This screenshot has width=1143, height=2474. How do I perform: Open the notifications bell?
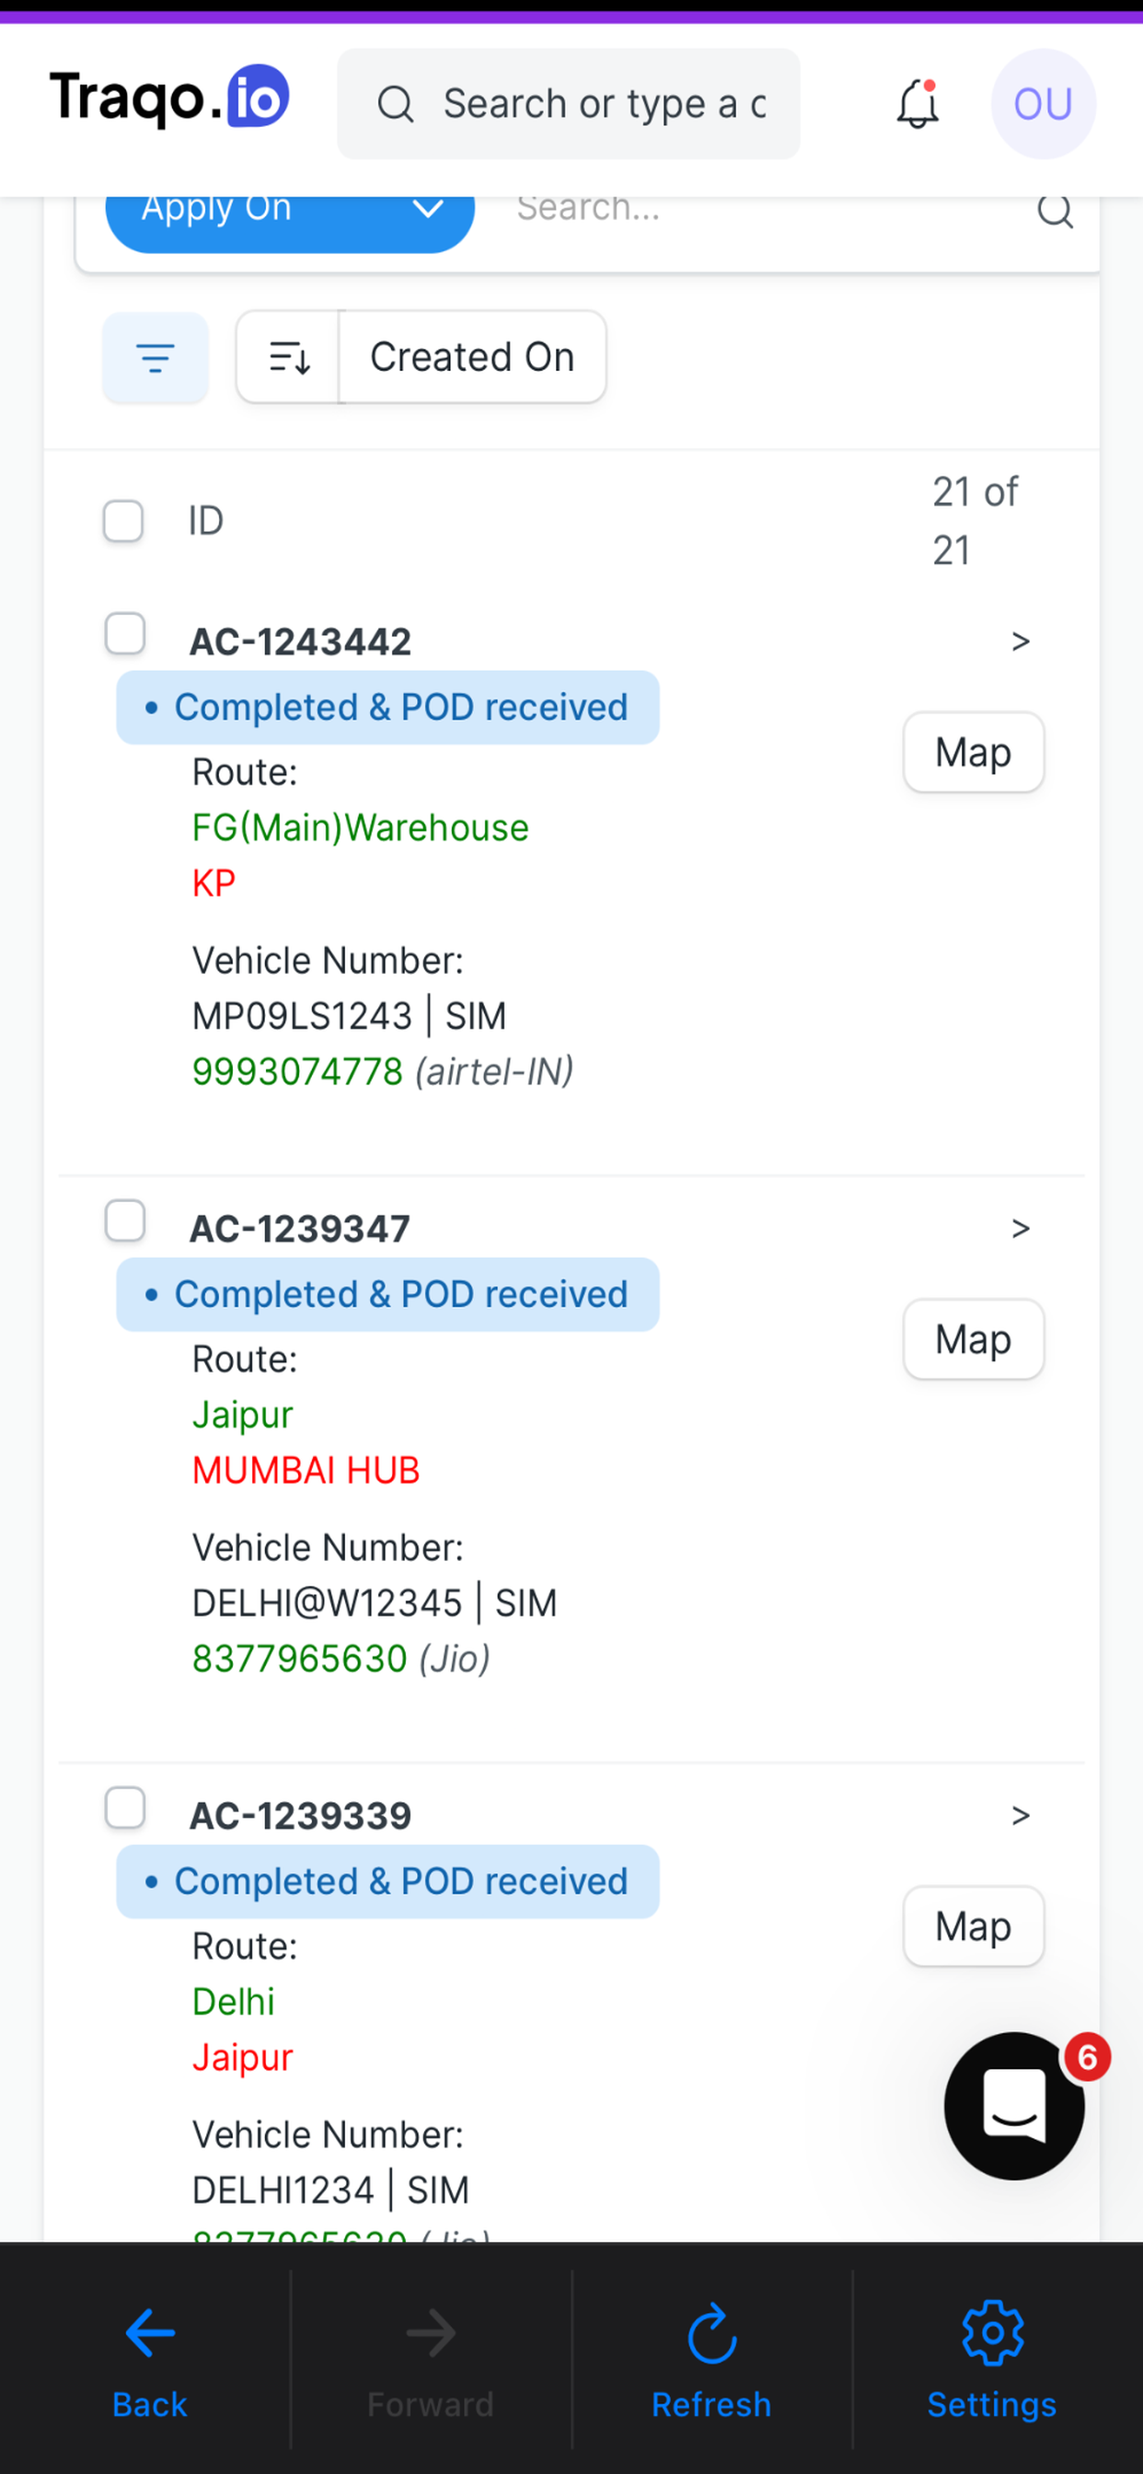918,104
